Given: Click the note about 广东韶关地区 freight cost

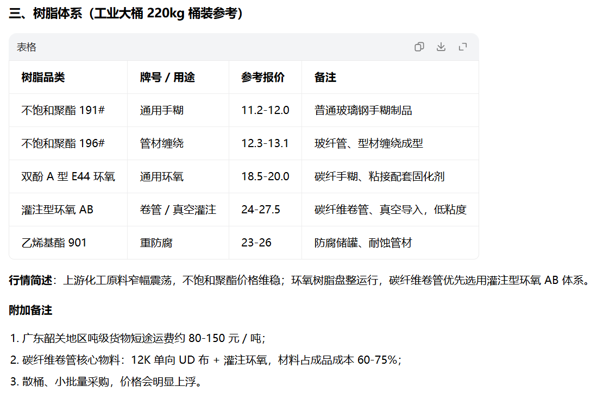Looking at the screenshot, I should pyautogui.click(x=138, y=338).
